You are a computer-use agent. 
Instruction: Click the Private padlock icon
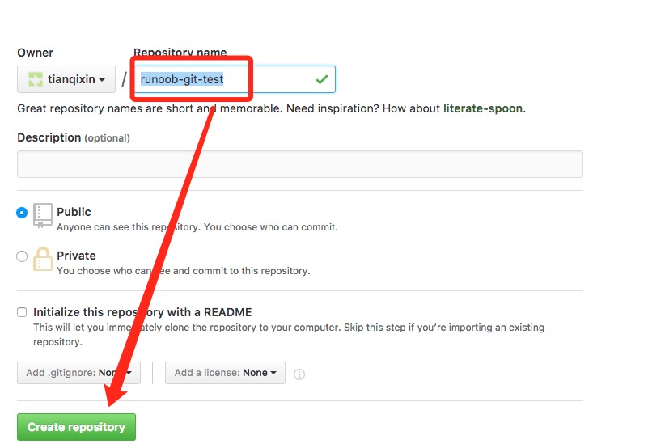click(42, 259)
